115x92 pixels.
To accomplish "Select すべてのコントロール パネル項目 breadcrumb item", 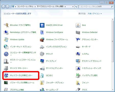I will (50, 6).
